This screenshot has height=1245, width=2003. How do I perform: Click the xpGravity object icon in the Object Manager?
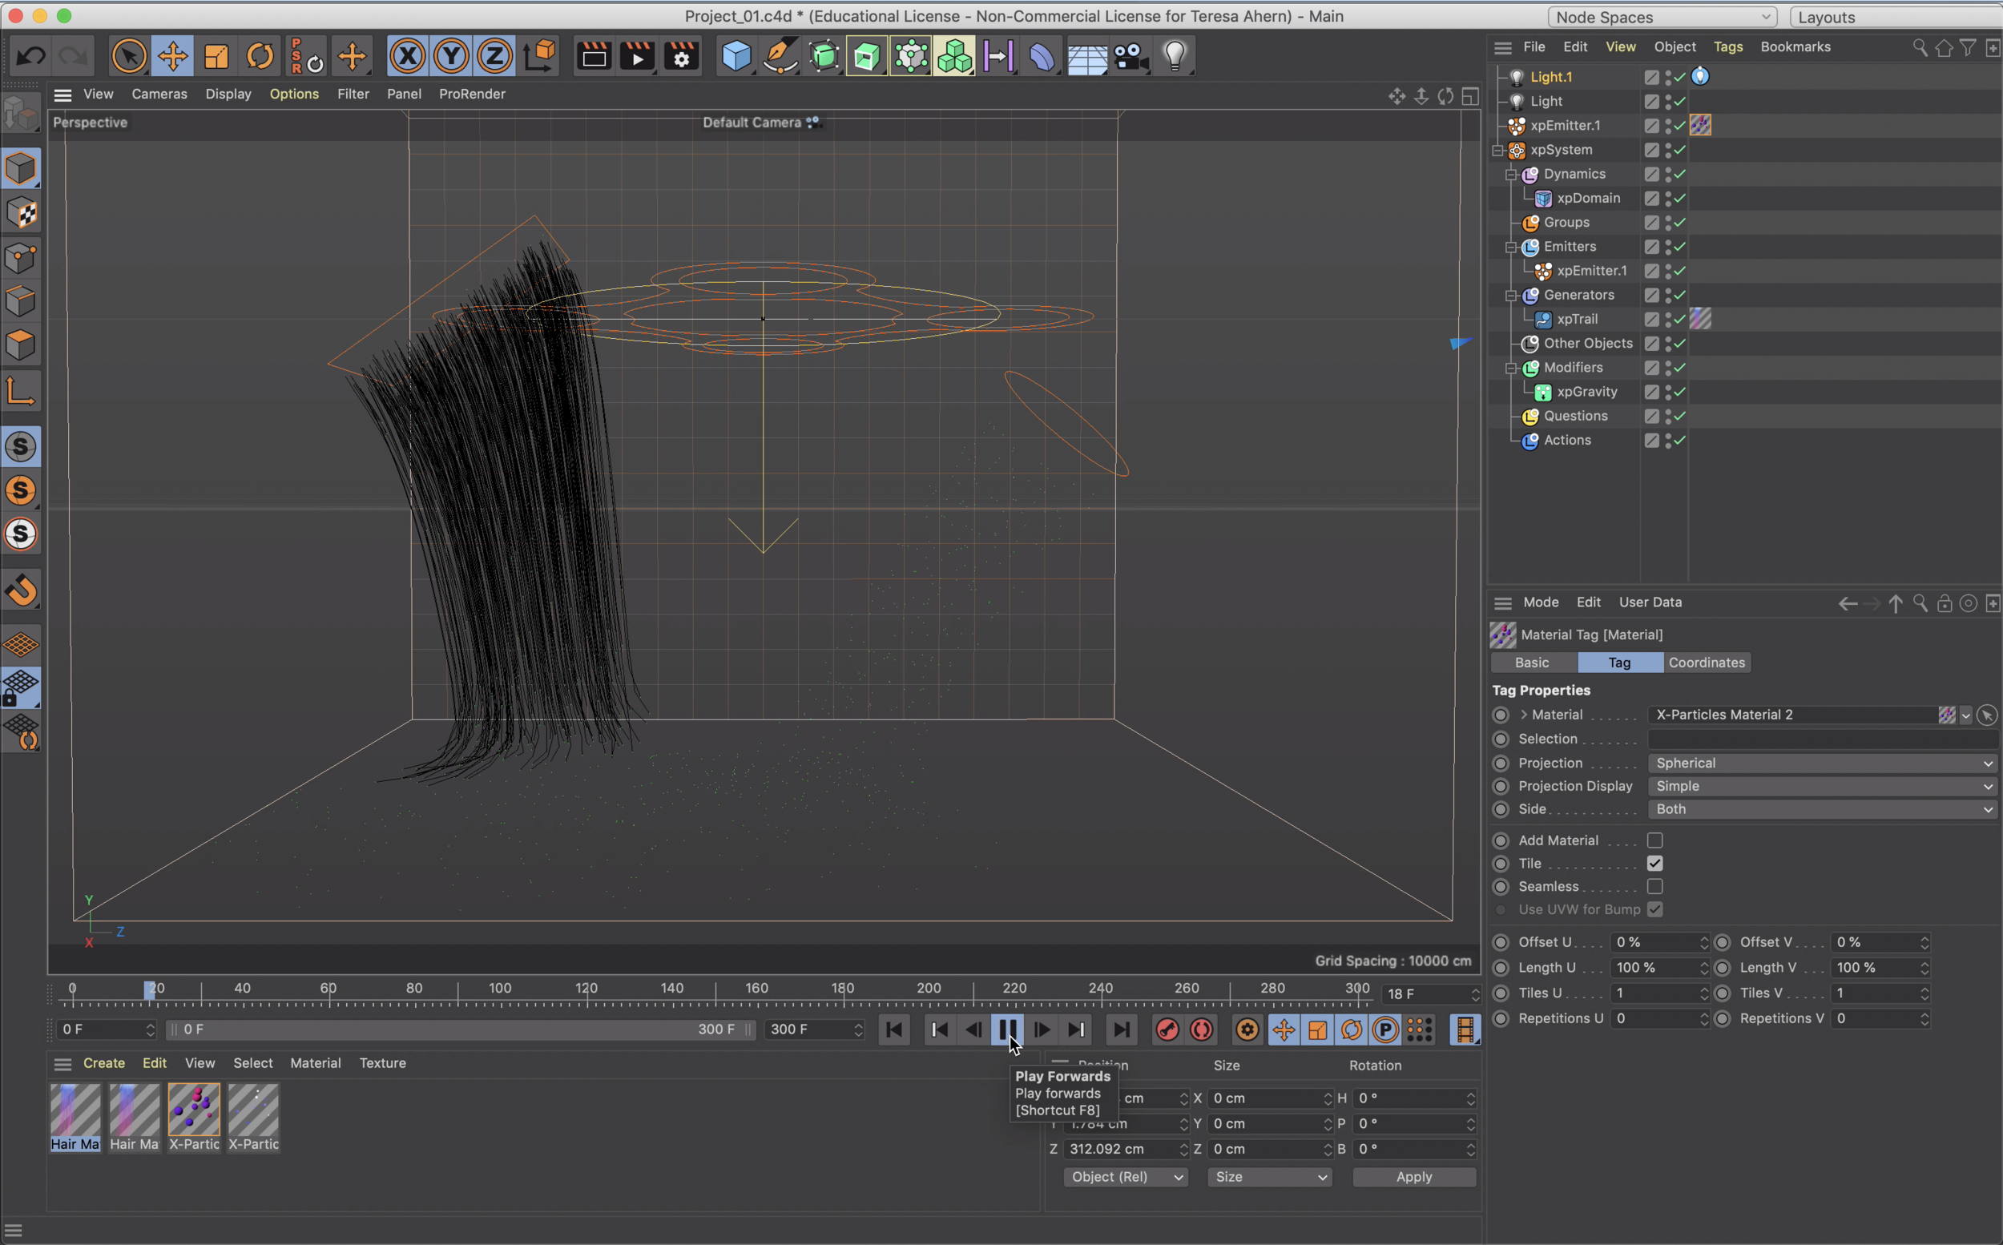point(1543,391)
